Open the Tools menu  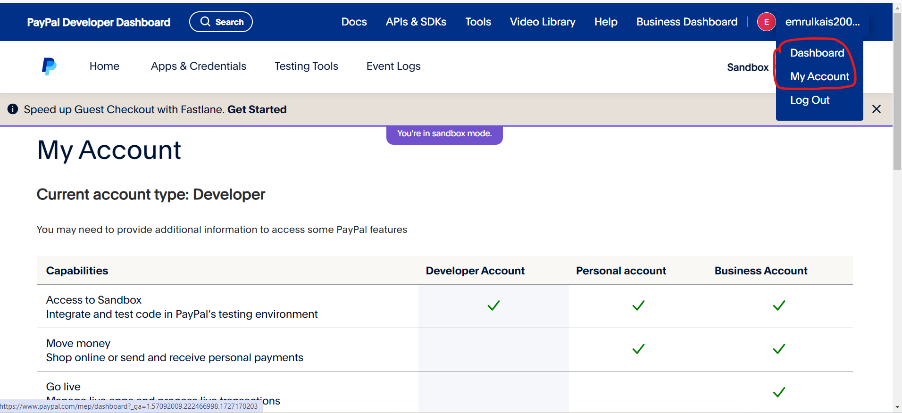pos(478,22)
